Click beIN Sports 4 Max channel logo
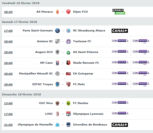The width and height of the screenshot is (153, 133). point(141,52)
